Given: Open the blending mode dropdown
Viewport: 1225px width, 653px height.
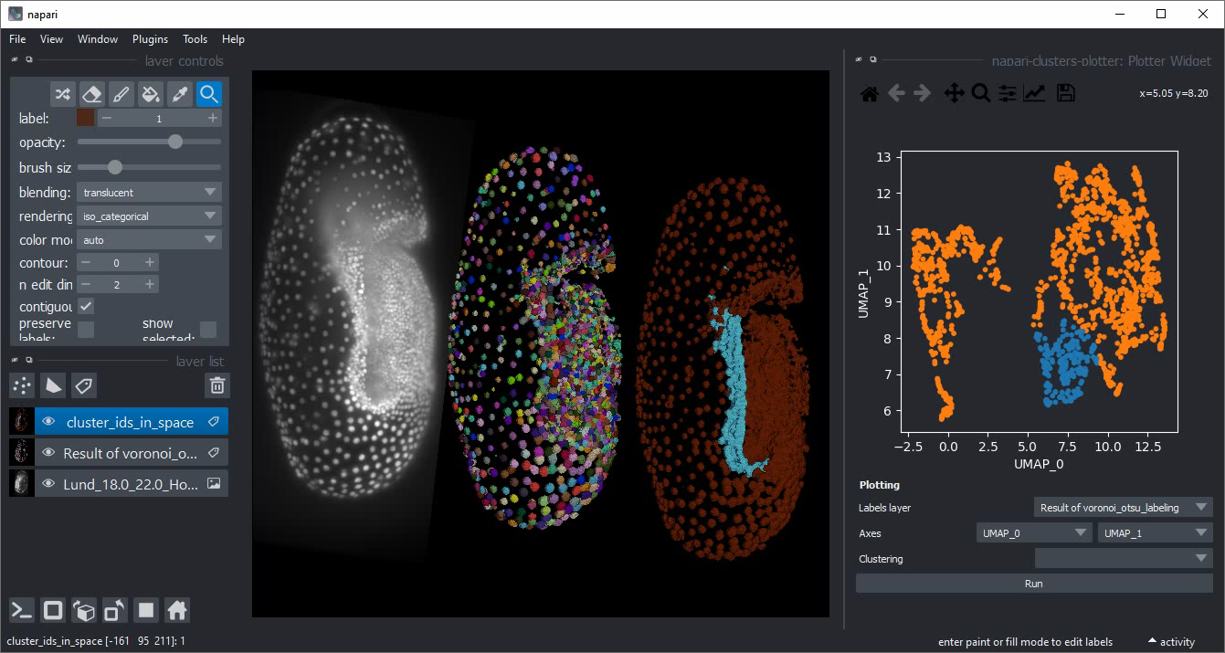Looking at the screenshot, I should (x=149, y=193).
